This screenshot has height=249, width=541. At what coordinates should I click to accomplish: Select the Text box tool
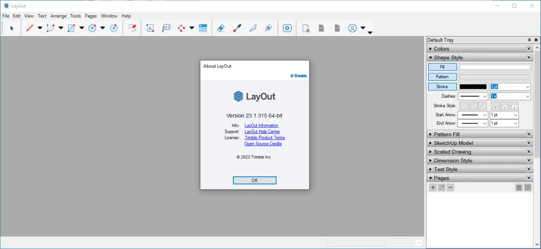pos(150,28)
